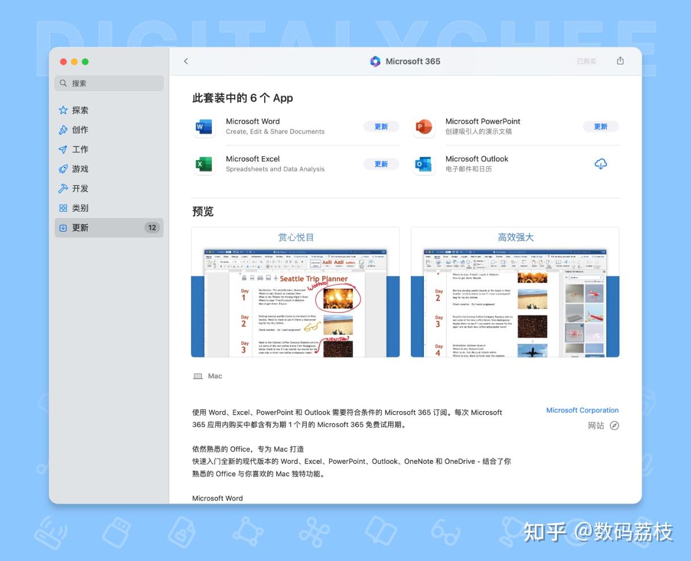This screenshot has width=691, height=561.
Task: Click 'Create, Edit & Share Documents' subtitle
Action: tap(275, 132)
